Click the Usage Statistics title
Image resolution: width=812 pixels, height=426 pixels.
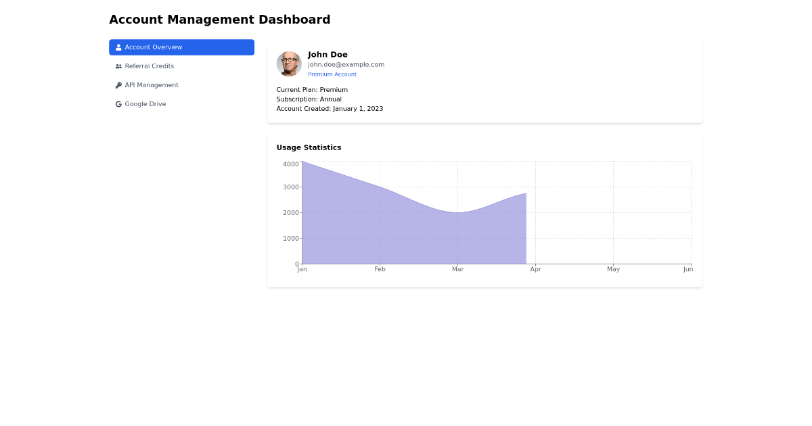308,147
